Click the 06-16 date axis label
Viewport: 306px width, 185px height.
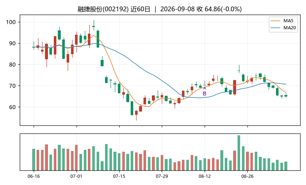point(34,177)
